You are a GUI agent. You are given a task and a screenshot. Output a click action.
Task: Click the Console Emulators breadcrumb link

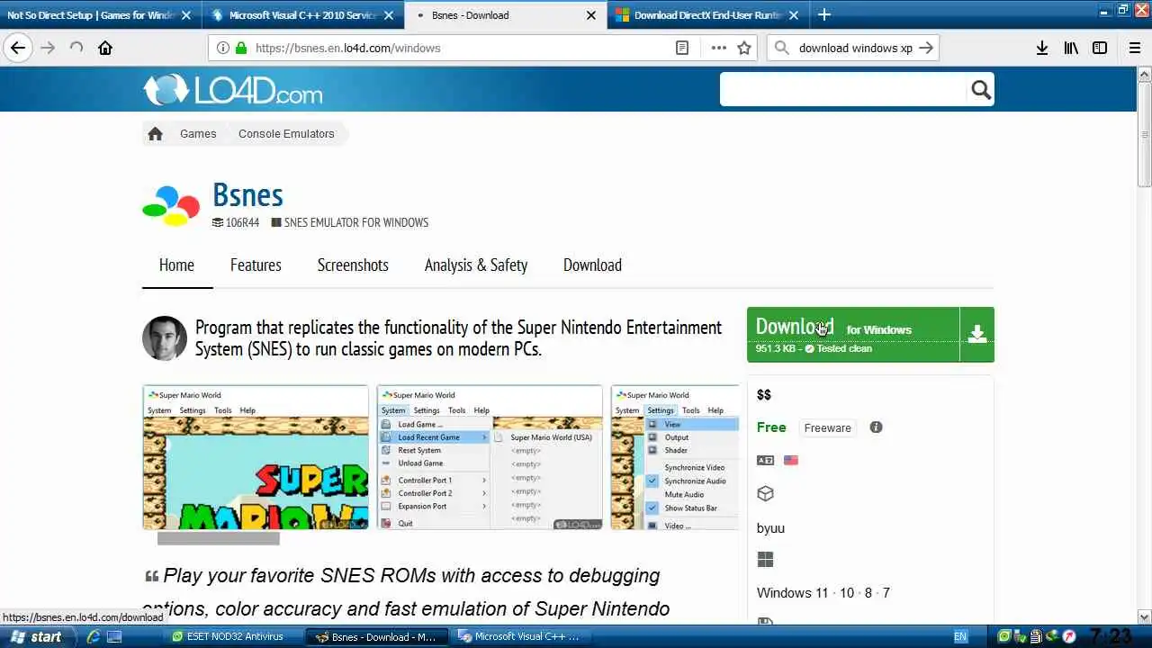coord(286,133)
